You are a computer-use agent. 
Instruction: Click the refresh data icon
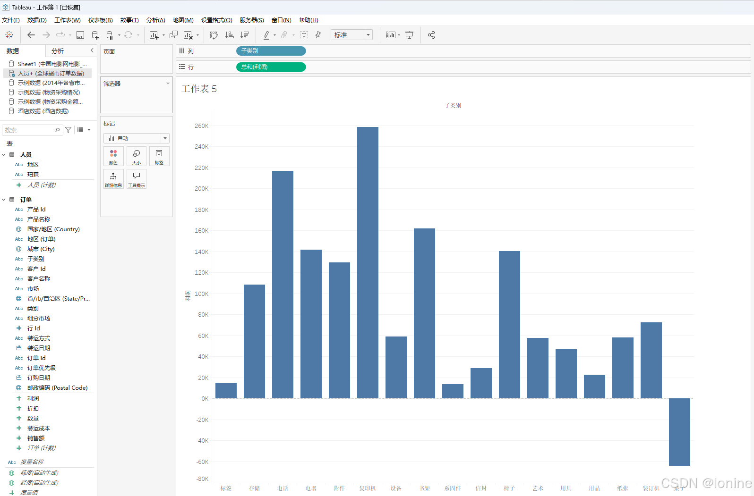pos(128,35)
